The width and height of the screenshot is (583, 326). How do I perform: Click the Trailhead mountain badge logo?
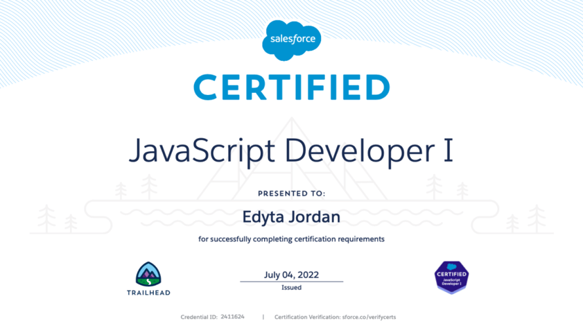tap(148, 274)
